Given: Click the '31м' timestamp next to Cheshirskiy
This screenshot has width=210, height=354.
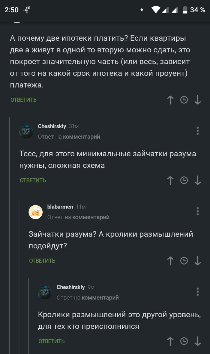Looking at the screenshot, I should 74,126.
